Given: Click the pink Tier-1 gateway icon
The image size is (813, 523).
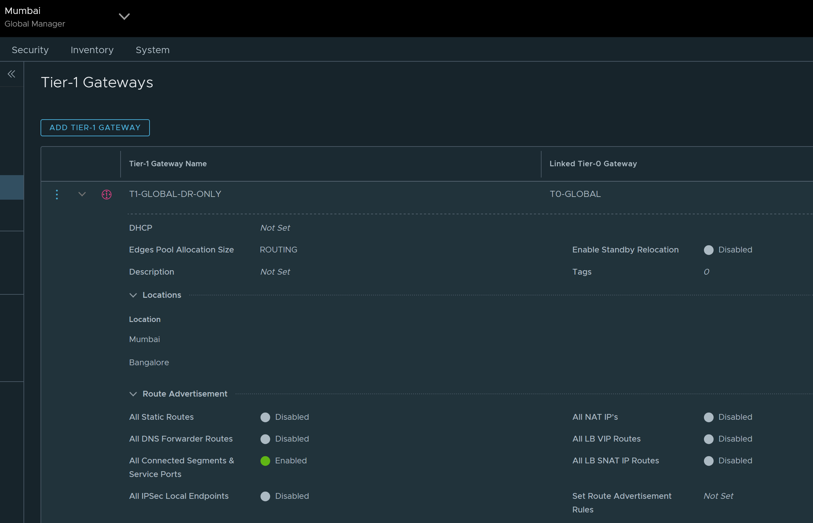Looking at the screenshot, I should [107, 195].
